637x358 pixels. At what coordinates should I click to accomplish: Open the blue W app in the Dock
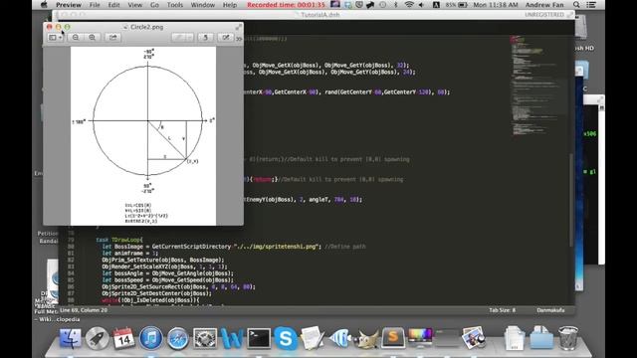coord(232,338)
